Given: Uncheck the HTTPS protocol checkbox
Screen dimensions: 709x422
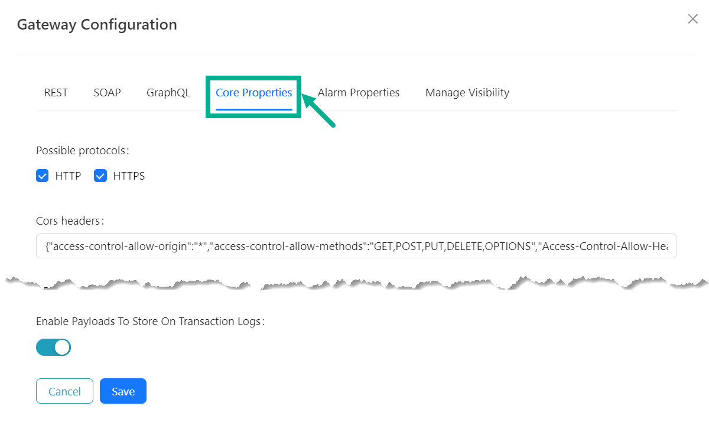Looking at the screenshot, I should (x=100, y=176).
